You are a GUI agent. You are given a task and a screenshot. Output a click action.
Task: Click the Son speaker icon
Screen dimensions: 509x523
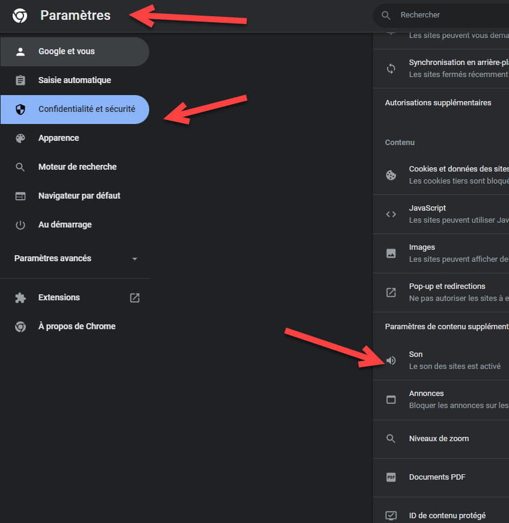coord(391,361)
